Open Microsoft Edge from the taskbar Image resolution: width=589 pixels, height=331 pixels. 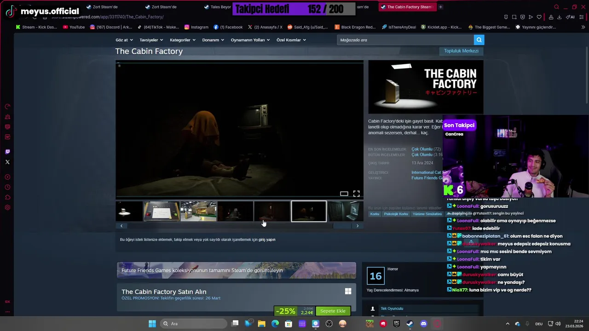(x=275, y=324)
